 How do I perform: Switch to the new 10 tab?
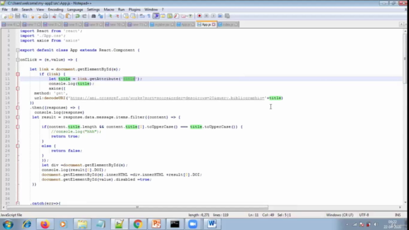115,24
